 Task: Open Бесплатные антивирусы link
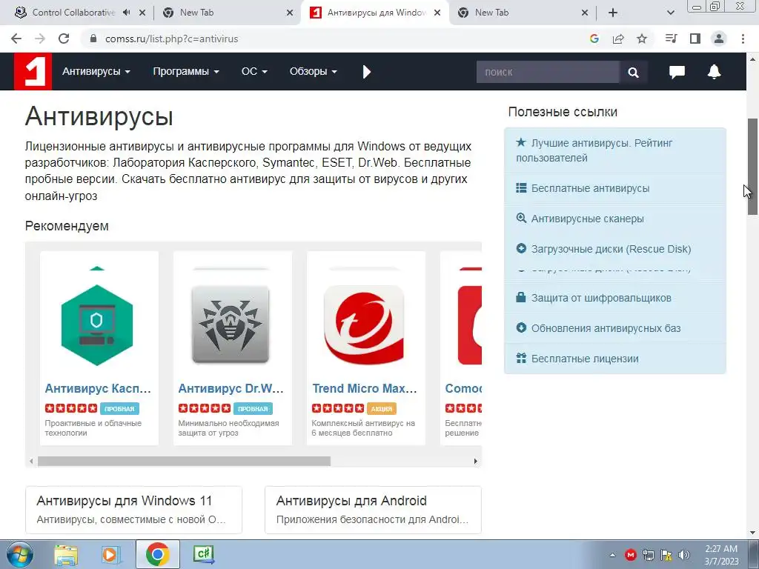[x=615, y=188]
